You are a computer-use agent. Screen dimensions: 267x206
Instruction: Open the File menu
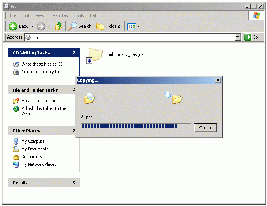pyautogui.click(x=13, y=15)
